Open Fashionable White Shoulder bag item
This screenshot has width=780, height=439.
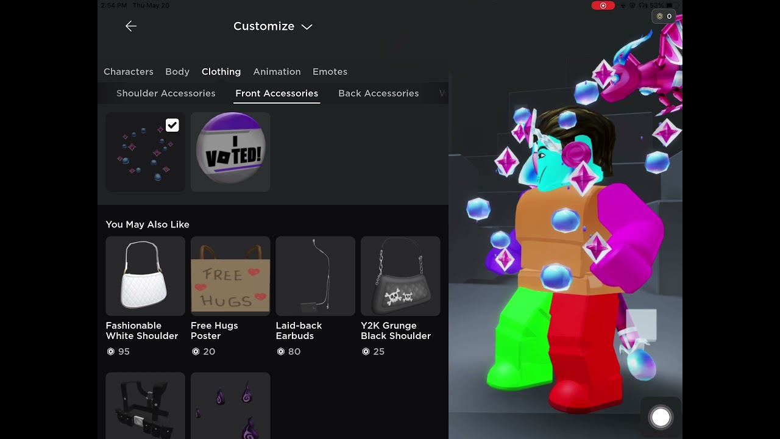coord(145,276)
